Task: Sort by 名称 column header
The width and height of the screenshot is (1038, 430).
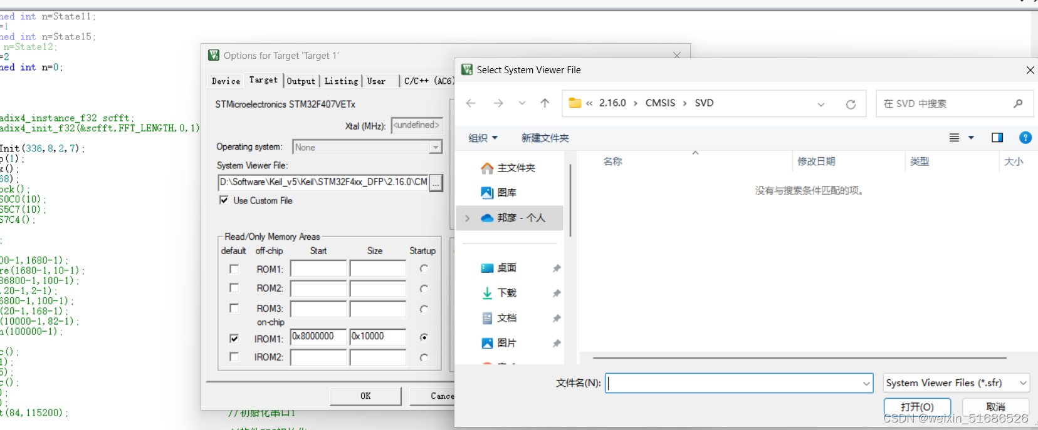Action: [x=612, y=161]
